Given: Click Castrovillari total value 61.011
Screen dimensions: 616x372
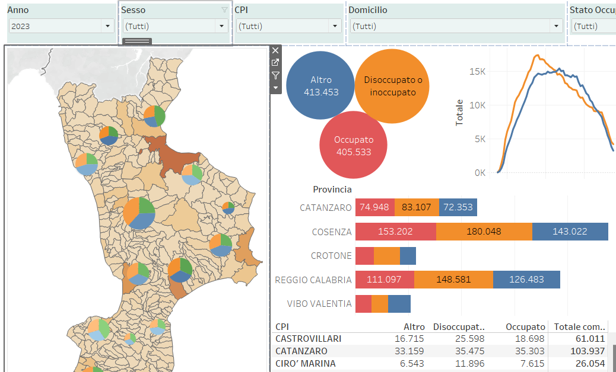Looking at the screenshot, I should coord(590,339).
